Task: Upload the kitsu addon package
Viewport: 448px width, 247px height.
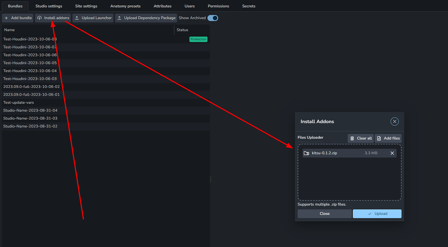Action: click(x=377, y=214)
